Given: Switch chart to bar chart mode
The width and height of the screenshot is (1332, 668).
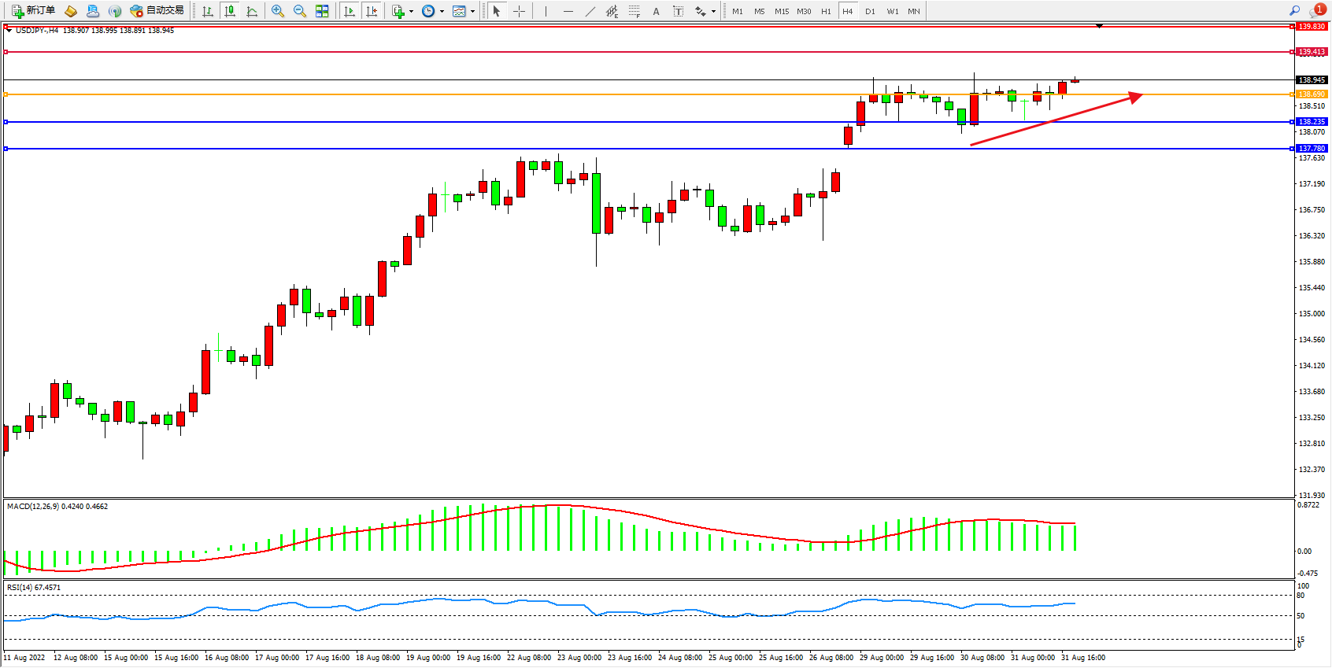Looking at the screenshot, I should [208, 11].
